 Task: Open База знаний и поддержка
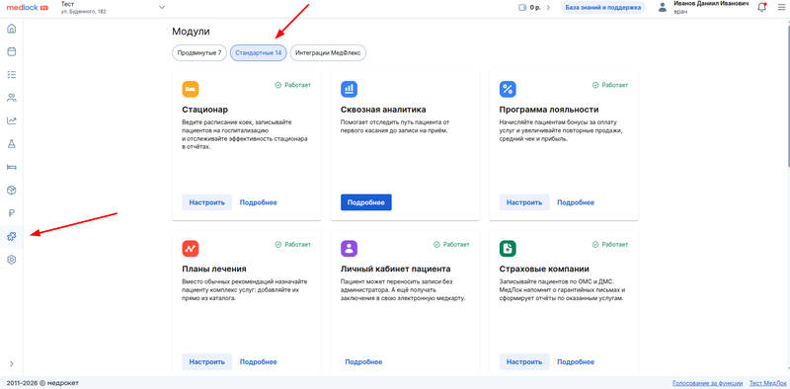click(x=602, y=8)
